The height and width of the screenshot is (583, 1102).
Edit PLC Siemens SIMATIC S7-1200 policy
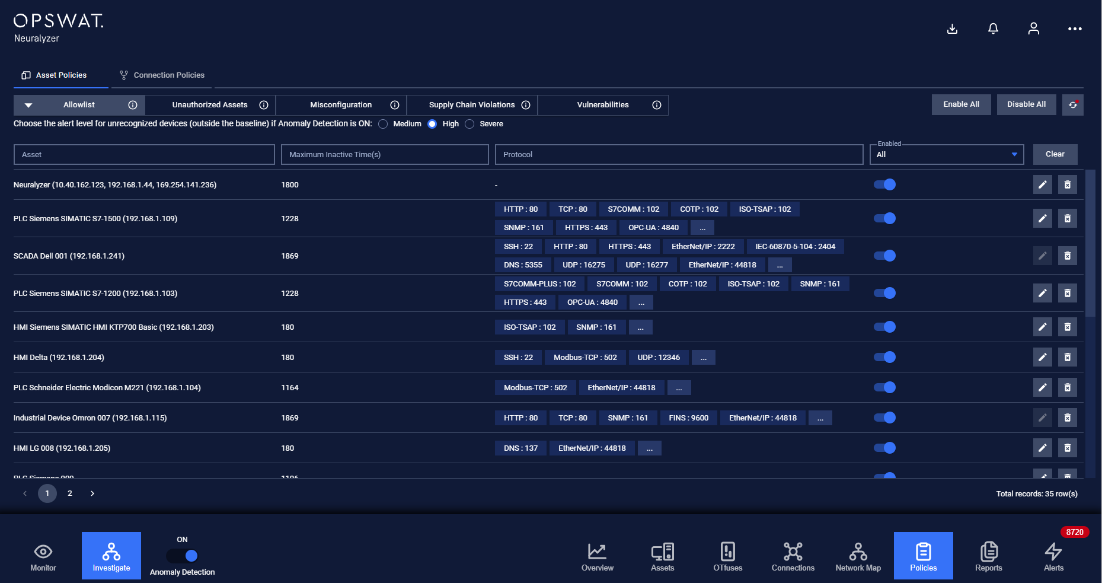pos(1042,293)
